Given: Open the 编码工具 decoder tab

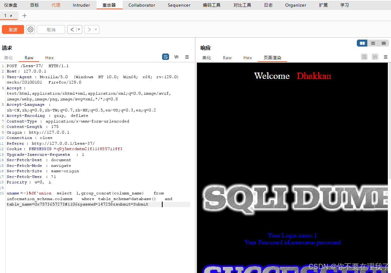Looking at the screenshot, I should point(211,5).
